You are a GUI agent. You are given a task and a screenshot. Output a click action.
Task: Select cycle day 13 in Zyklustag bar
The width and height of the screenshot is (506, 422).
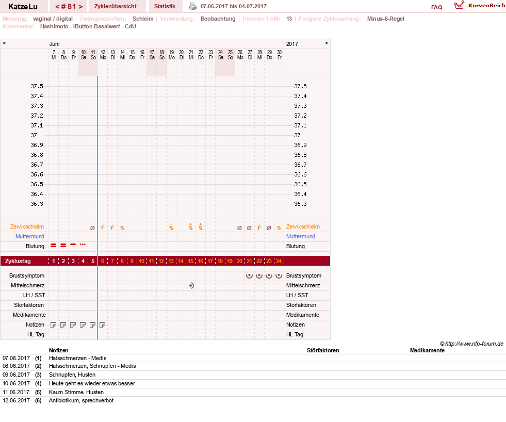pyautogui.click(x=171, y=261)
